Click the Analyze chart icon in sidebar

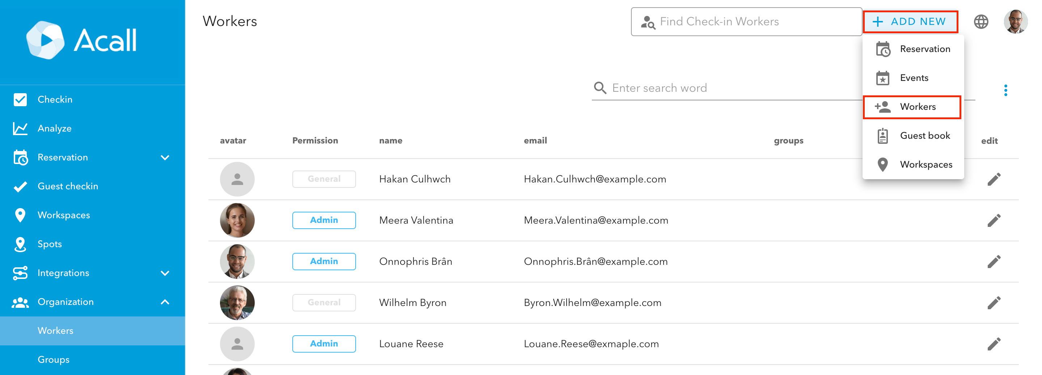20,129
